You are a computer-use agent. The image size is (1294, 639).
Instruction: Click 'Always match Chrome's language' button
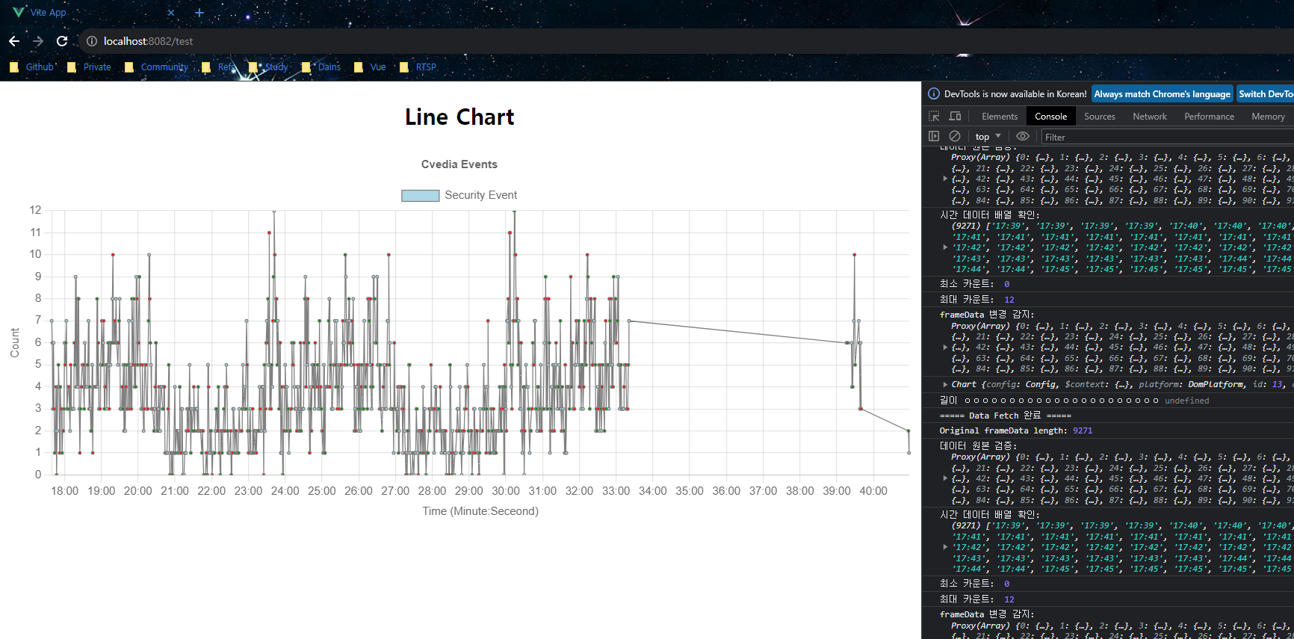1162,93
